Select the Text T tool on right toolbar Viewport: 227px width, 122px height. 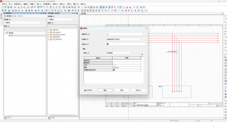226,91
